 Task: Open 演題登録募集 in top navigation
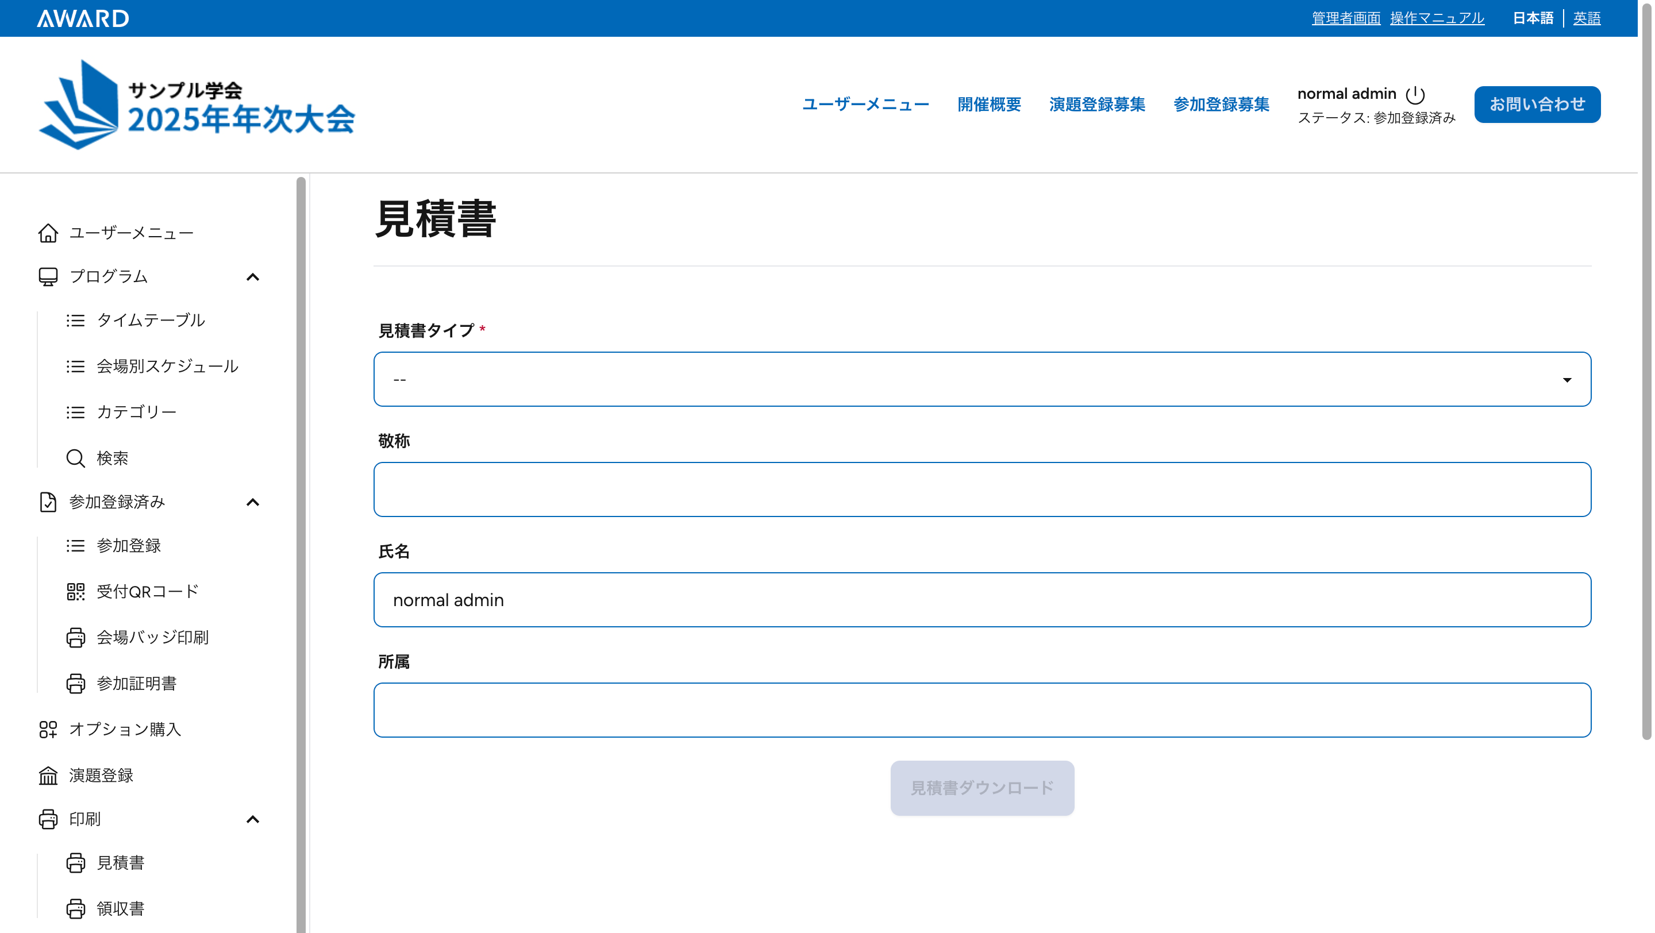click(1098, 104)
